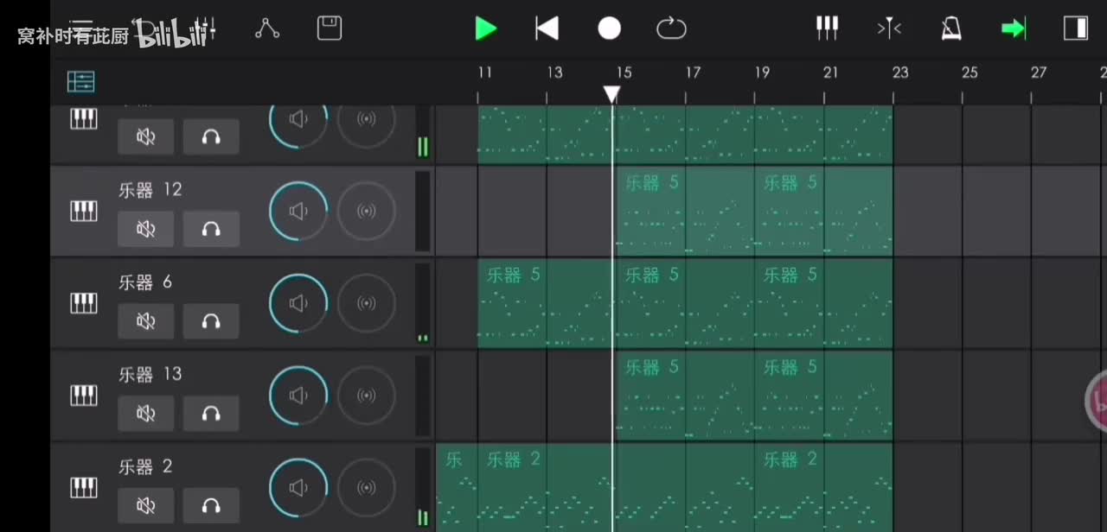Select the 乐器 13 clip starting at bar 15

[x=685, y=396]
